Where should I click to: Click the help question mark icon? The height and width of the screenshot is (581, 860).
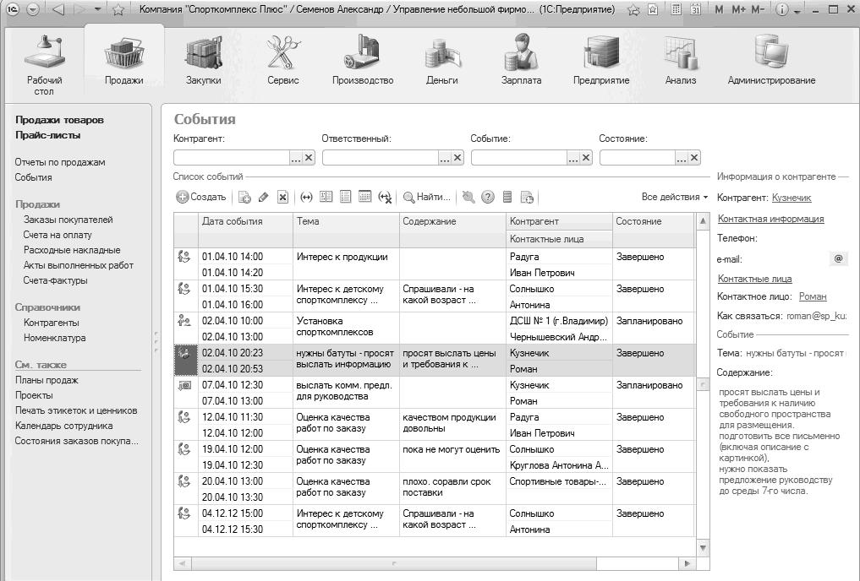(488, 197)
